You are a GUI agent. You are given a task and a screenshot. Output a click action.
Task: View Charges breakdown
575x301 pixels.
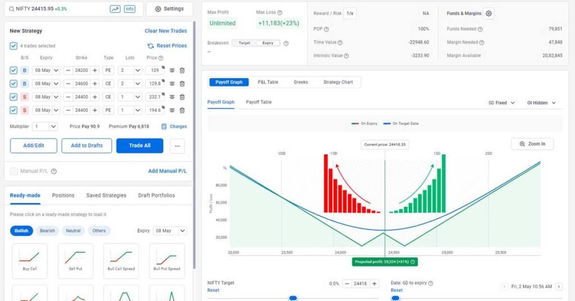tap(174, 126)
